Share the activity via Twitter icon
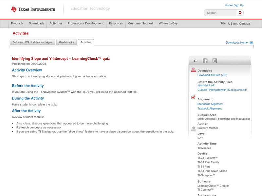This screenshot has height=196, width=262. point(215,61)
